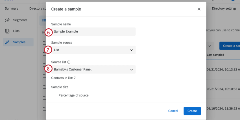Viewport: 240px width, 120px height.
Task: Click Cancel in the dialog
Action: [x=173, y=111]
